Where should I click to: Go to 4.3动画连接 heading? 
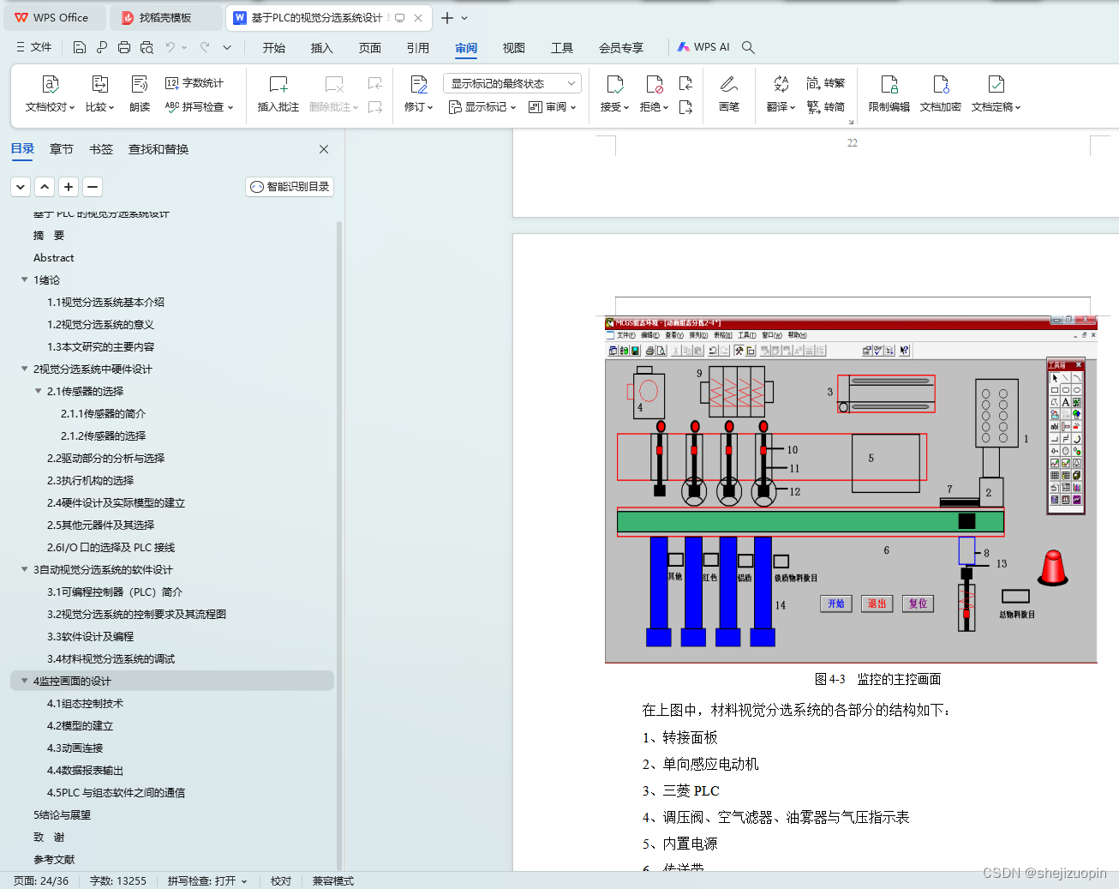[75, 748]
